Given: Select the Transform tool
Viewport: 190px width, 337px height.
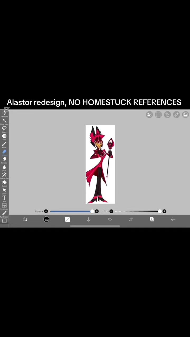Looking at the screenshot, I should (4, 114).
